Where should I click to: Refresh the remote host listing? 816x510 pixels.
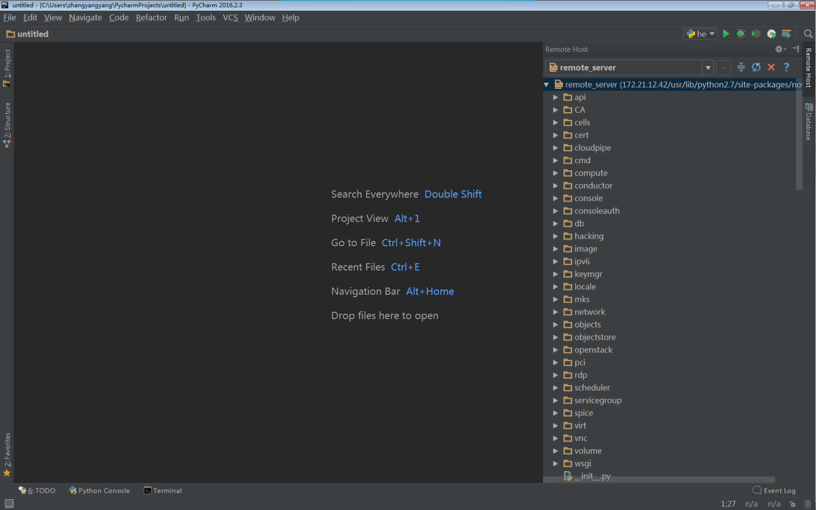pyautogui.click(x=756, y=67)
